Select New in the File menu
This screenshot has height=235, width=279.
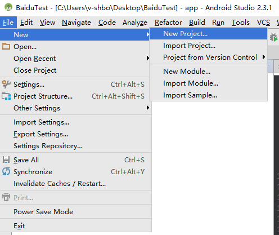(x=75, y=35)
